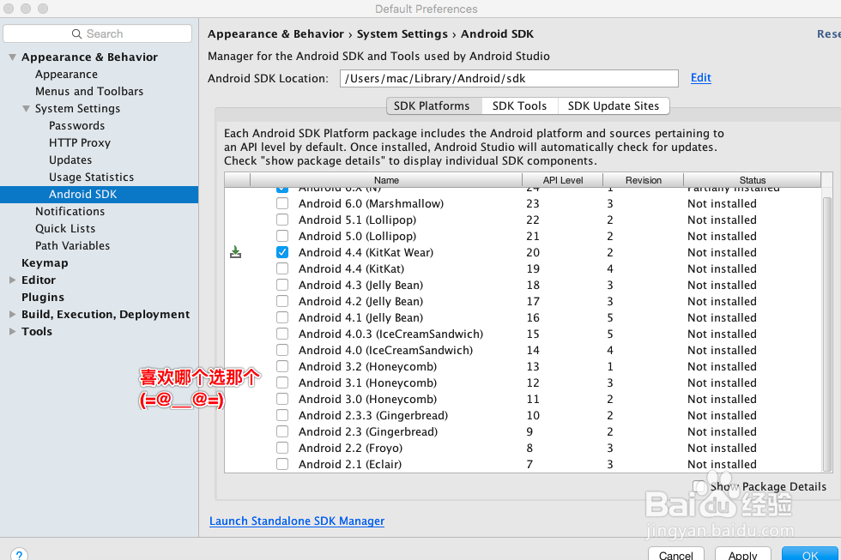
Task: Click the OK button
Action: (x=810, y=555)
